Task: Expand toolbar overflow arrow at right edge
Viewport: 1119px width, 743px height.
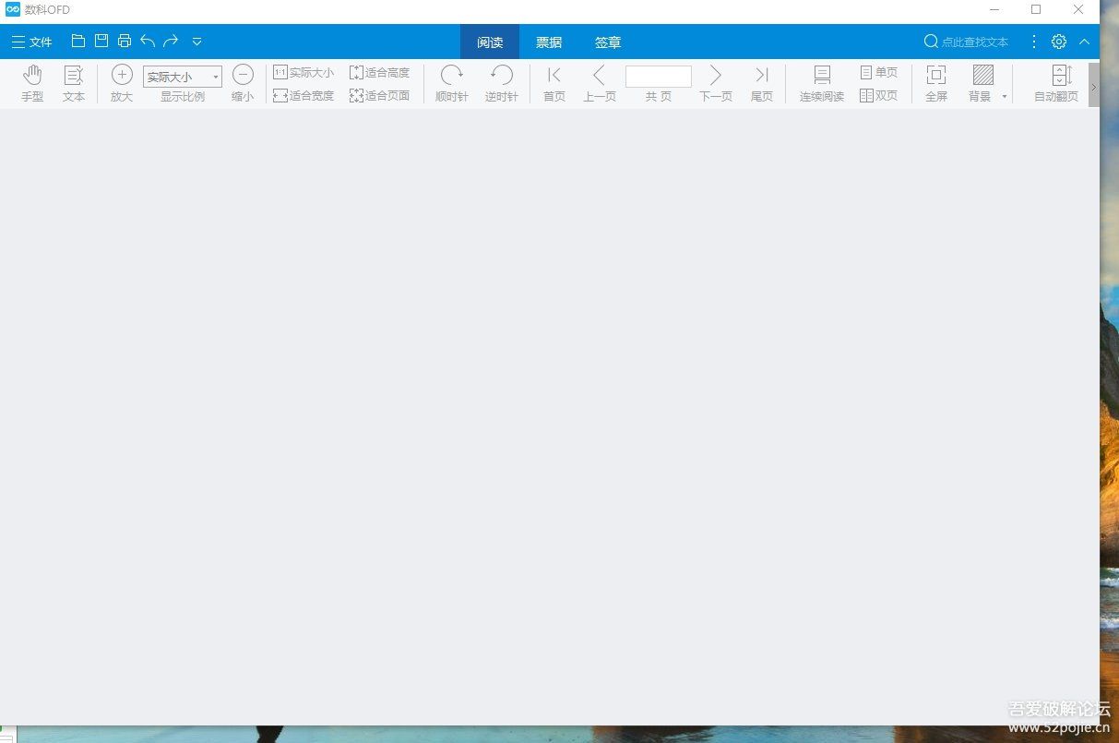Action: click(1094, 85)
